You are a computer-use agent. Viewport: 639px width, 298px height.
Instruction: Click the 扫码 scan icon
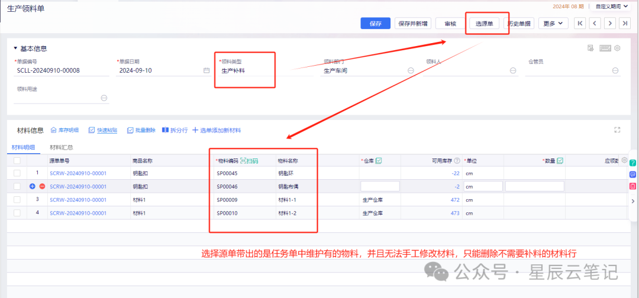[249, 161]
